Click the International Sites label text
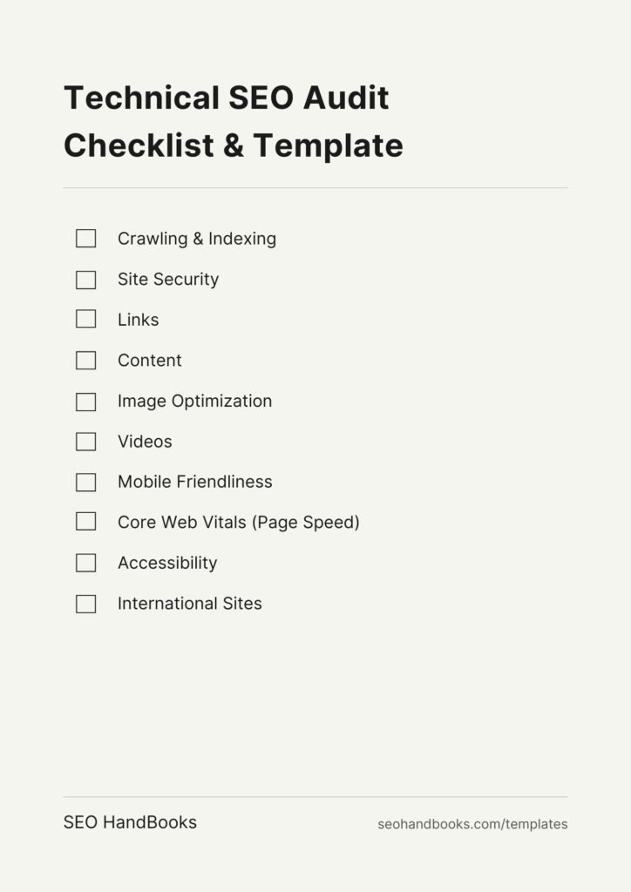 pyautogui.click(x=189, y=604)
